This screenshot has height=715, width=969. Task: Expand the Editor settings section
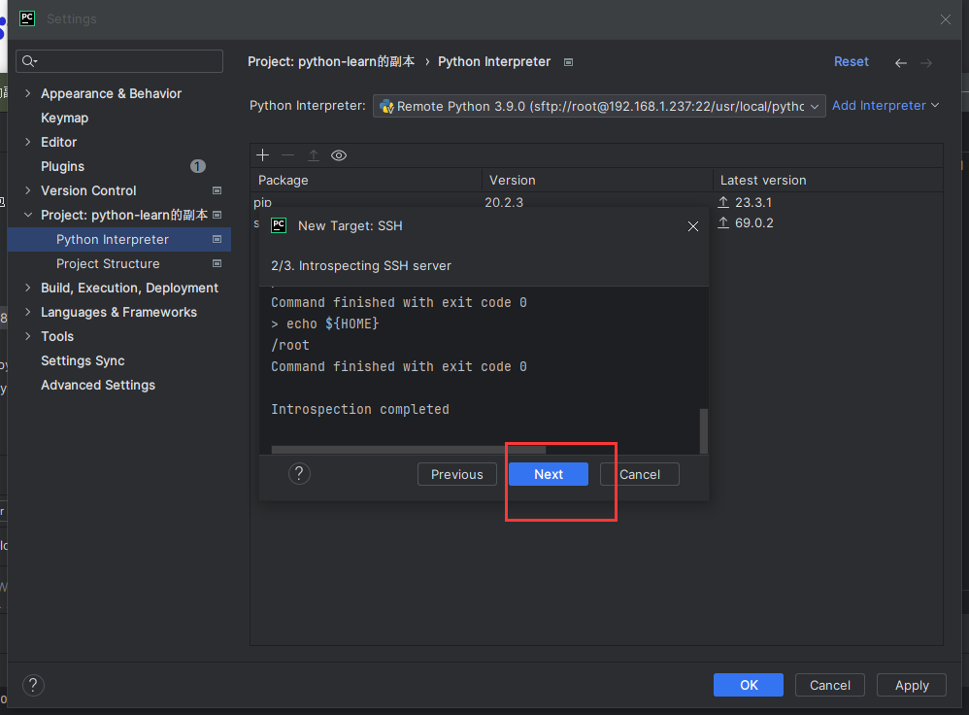pos(27,142)
